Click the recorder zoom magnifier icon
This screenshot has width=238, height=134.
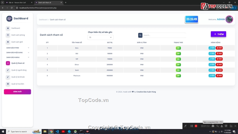point(217,126)
